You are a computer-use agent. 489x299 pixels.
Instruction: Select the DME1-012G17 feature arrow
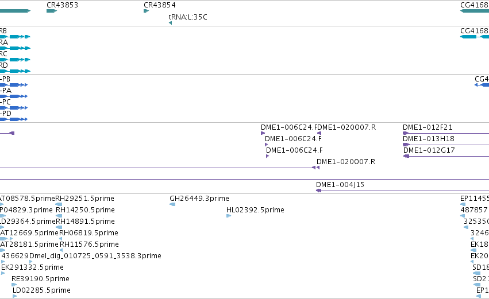(406, 156)
